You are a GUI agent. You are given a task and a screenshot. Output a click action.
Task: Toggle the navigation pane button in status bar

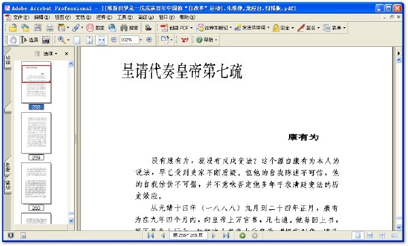pyautogui.click(x=11, y=236)
